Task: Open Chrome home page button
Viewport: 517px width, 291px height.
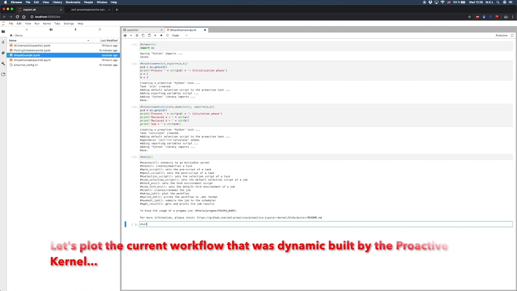Action: click(24, 17)
